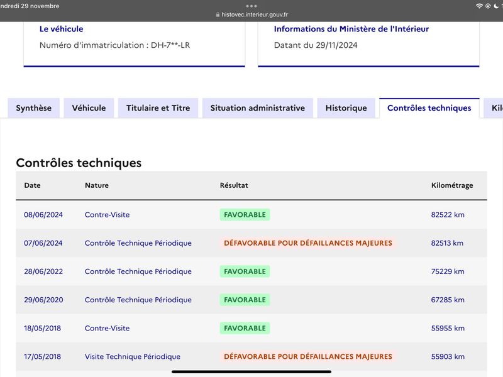Tap the Wi-Fi status icon
This screenshot has height=377, width=503.
(479, 6)
